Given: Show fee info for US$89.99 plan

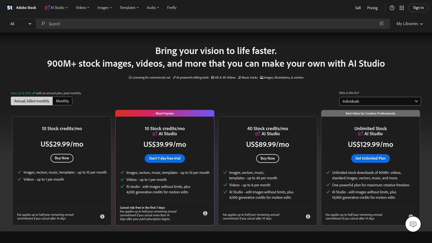Looking at the screenshot, I should coord(308,217).
